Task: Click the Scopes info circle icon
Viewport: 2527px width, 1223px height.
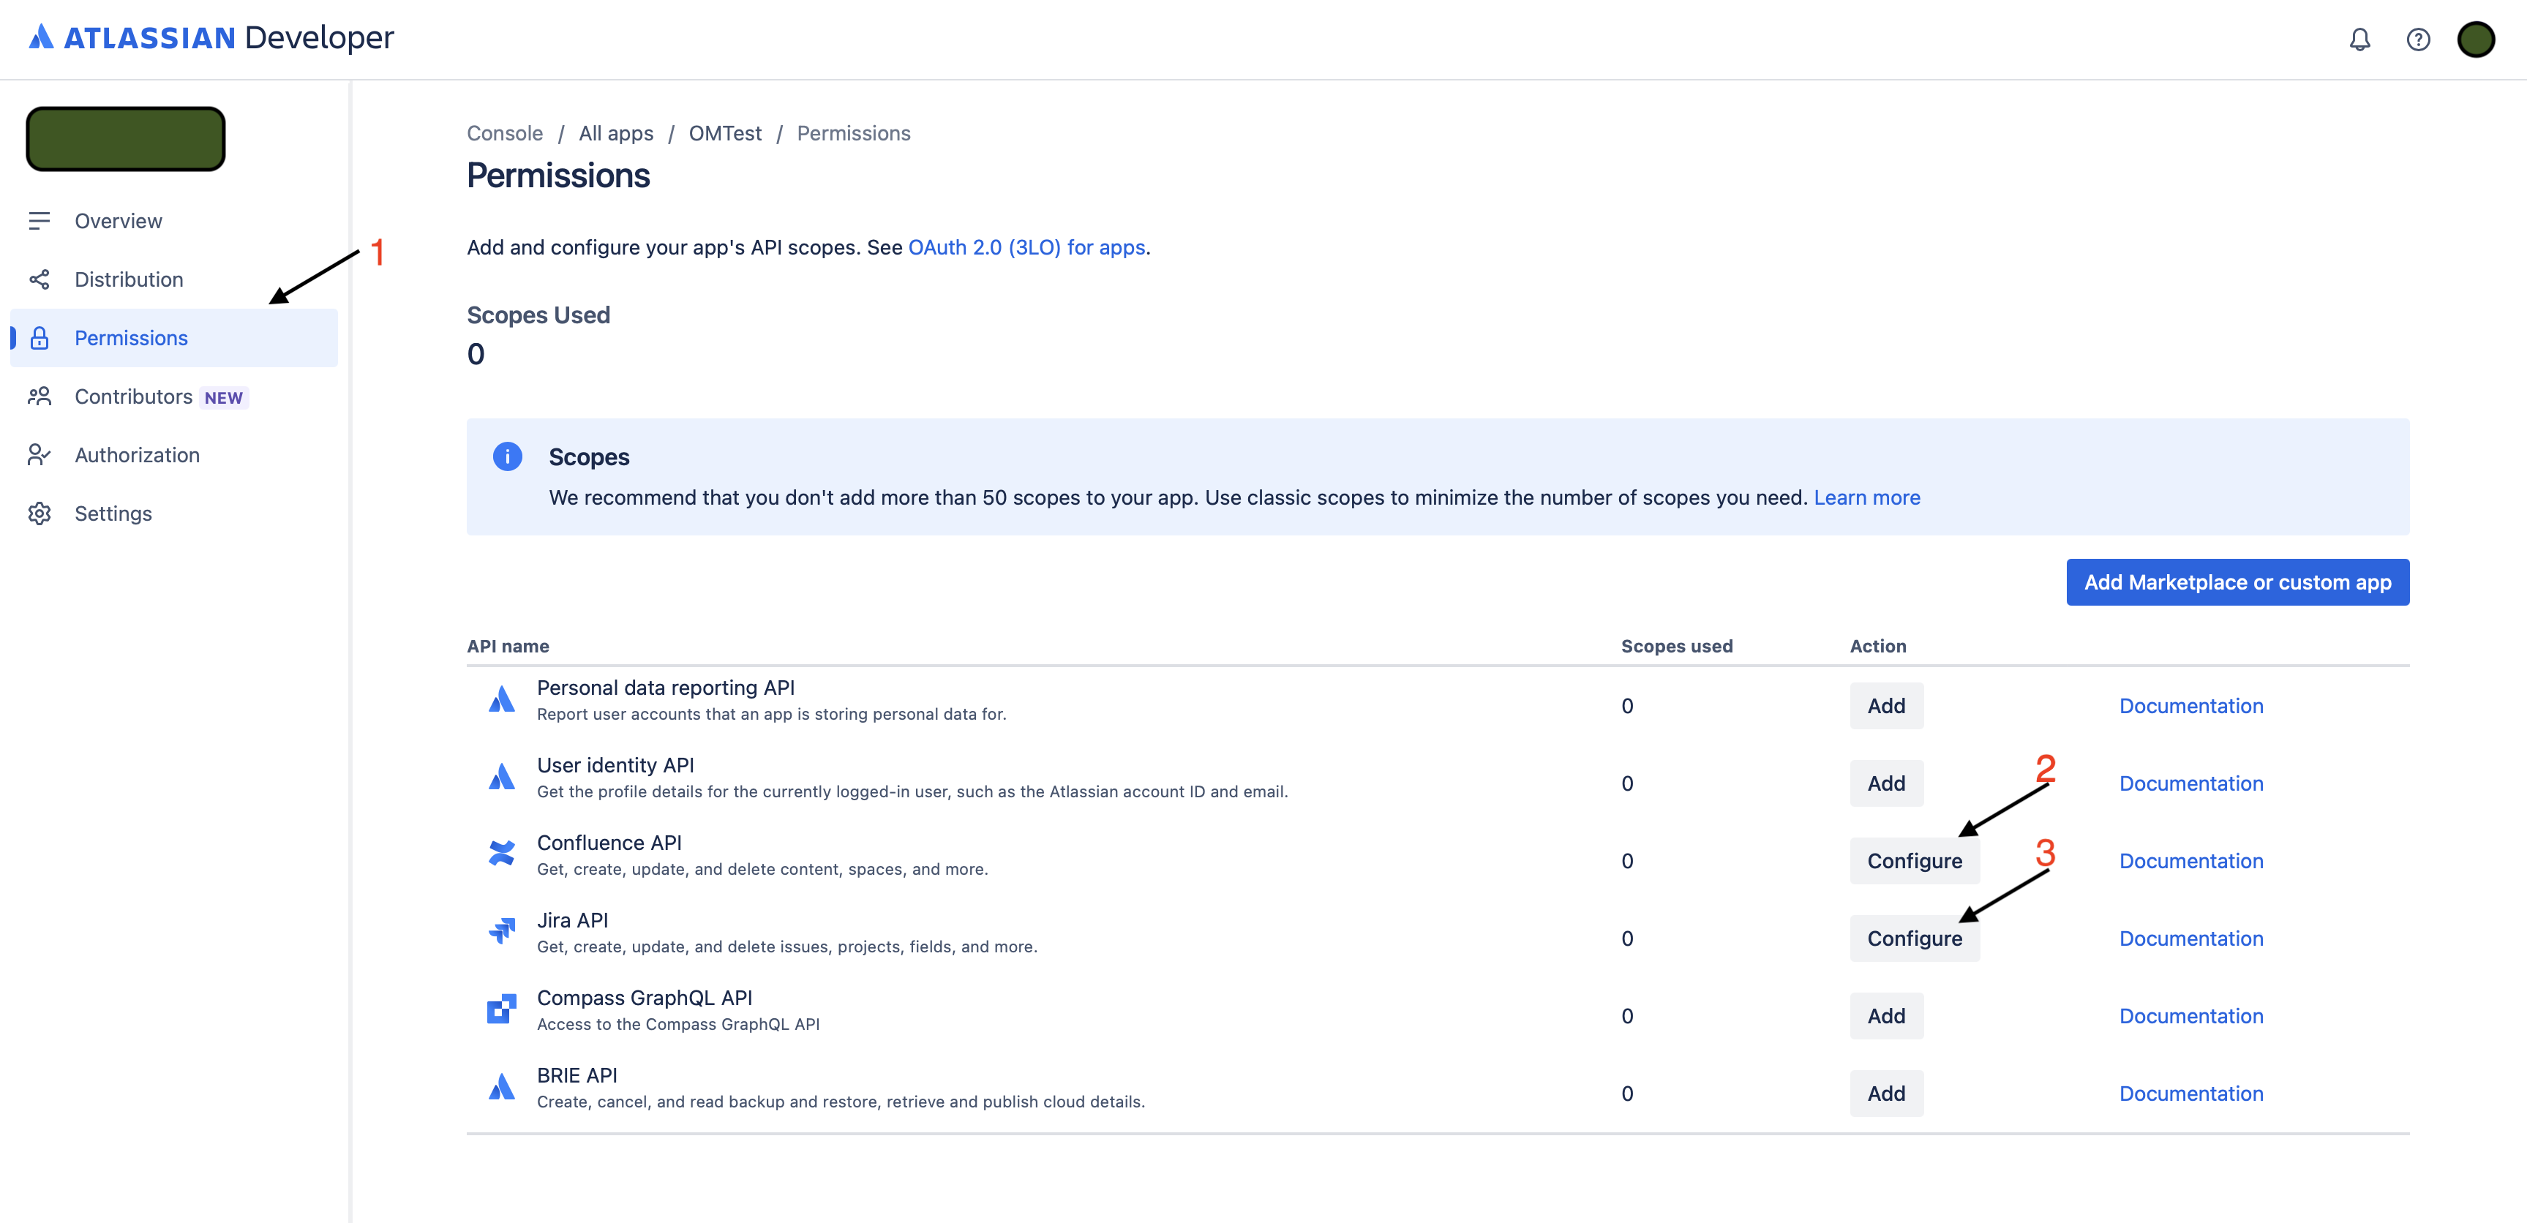Action: pos(507,457)
